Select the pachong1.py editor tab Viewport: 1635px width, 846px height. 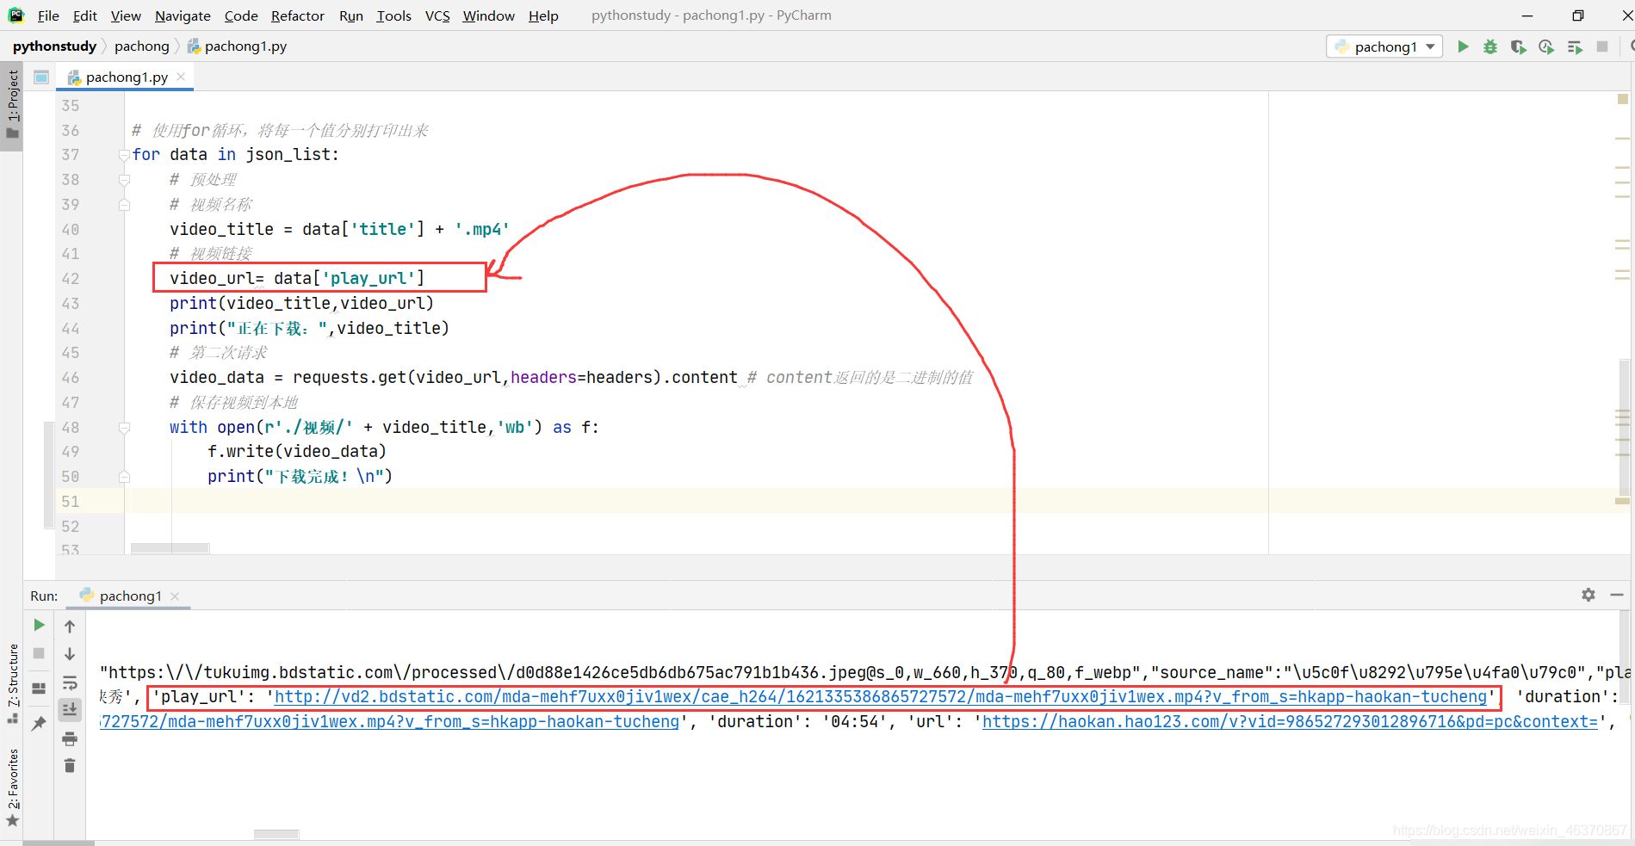pyautogui.click(x=126, y=77)
